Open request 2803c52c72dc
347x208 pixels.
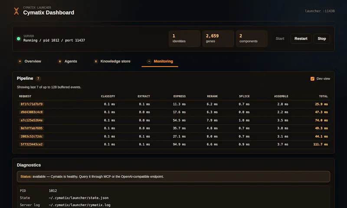tap(31, 136)
